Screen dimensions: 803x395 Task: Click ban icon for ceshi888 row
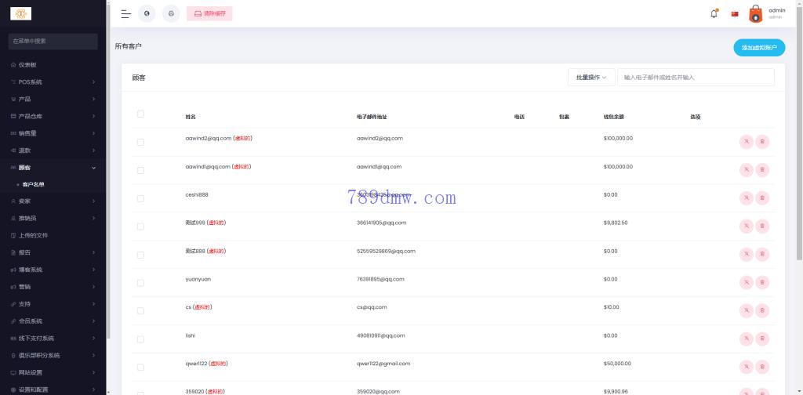pyautogui.click(x=747, y=198)
